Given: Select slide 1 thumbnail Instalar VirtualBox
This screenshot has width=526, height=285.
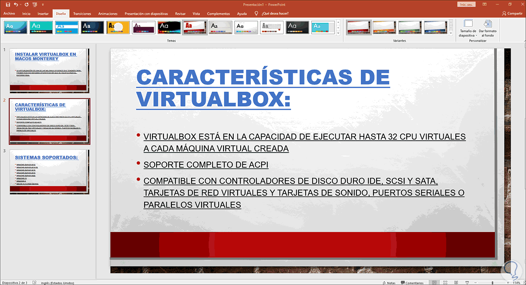Looking at the screenshot, I should (x=49, y=70).
